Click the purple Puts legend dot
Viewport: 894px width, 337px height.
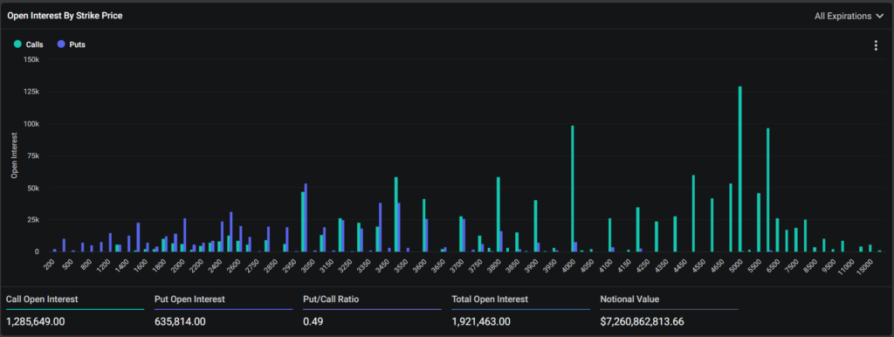[61, 44]
